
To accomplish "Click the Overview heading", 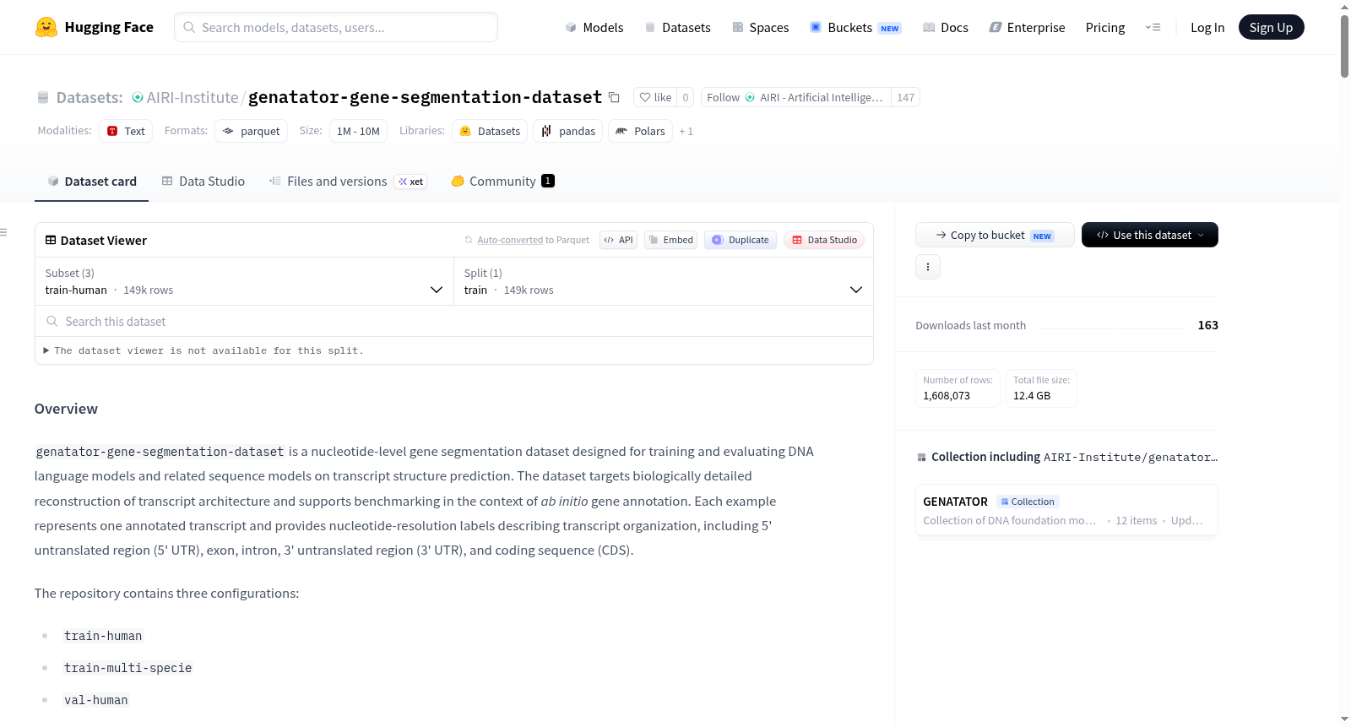I will [x=66, y=409].
